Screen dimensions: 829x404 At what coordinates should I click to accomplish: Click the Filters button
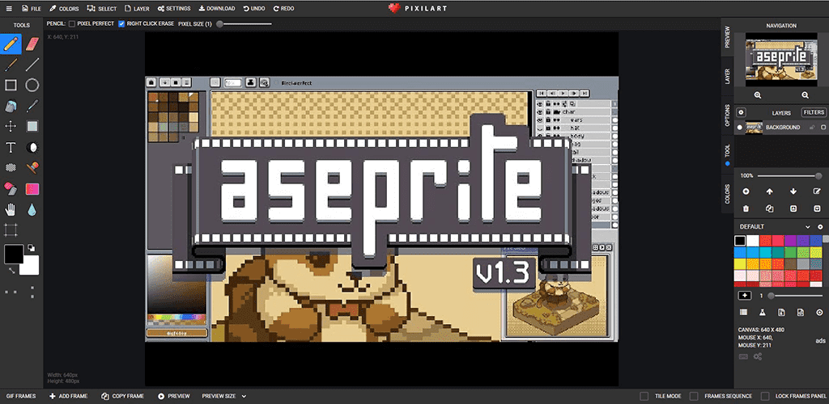click(x=814, y=112)
